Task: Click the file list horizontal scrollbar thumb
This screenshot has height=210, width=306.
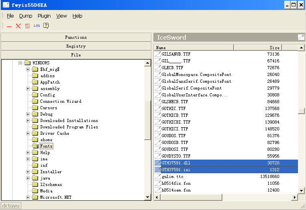Action: 191,197
